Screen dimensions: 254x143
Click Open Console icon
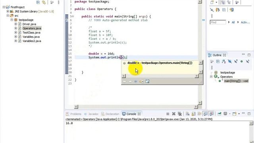[235, 114]
